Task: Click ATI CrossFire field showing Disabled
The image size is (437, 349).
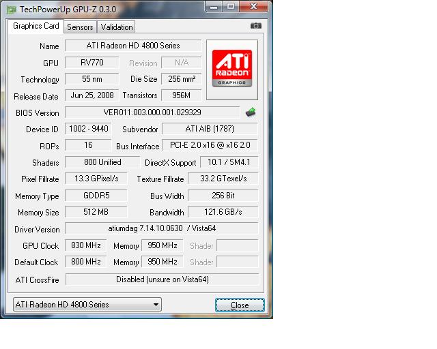Action: tap(163, 279)
